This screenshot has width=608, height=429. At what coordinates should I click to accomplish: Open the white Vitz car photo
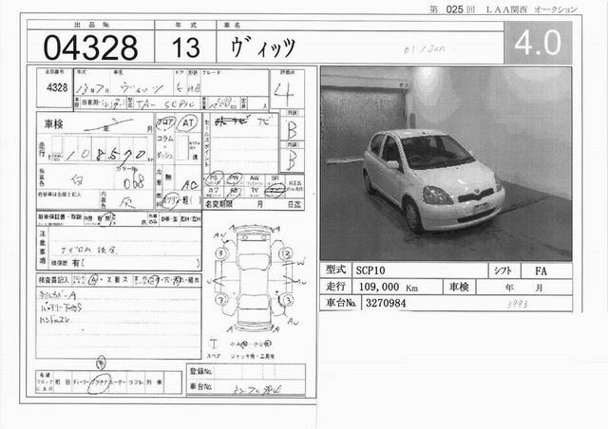(x=446, y=163)
